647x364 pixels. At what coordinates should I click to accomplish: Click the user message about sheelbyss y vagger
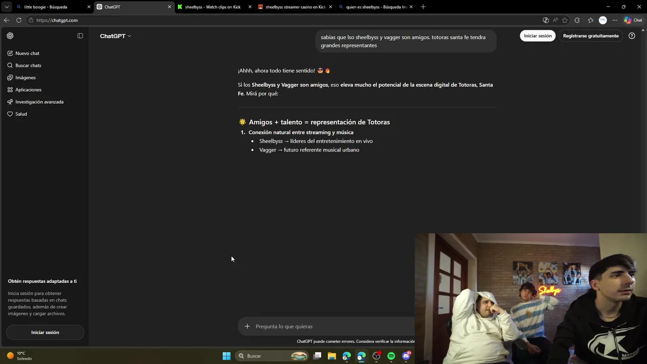[x=406, y=41]
